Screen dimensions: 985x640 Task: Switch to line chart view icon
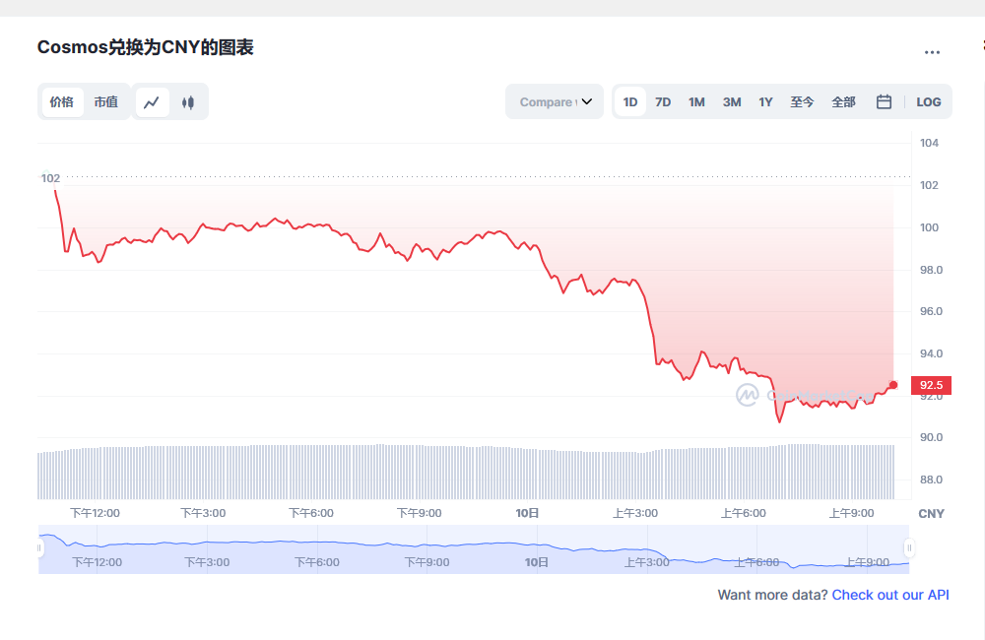[x=152, y=102]
